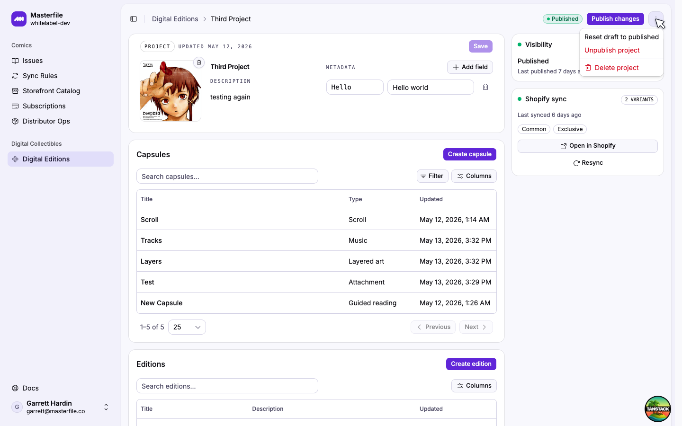Go to Storefront Catalog
This screenshot has width=682, height=426.
[x=61, y=91]
